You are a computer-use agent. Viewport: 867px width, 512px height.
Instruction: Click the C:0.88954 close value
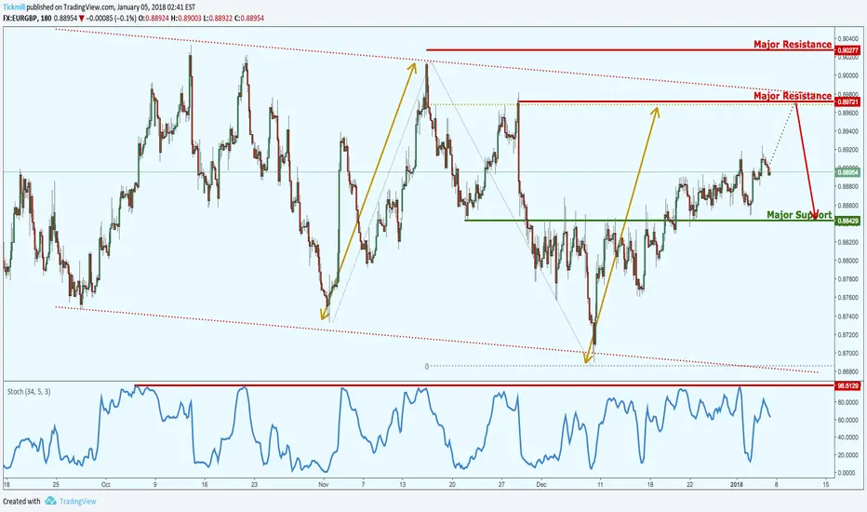point(248,18)
